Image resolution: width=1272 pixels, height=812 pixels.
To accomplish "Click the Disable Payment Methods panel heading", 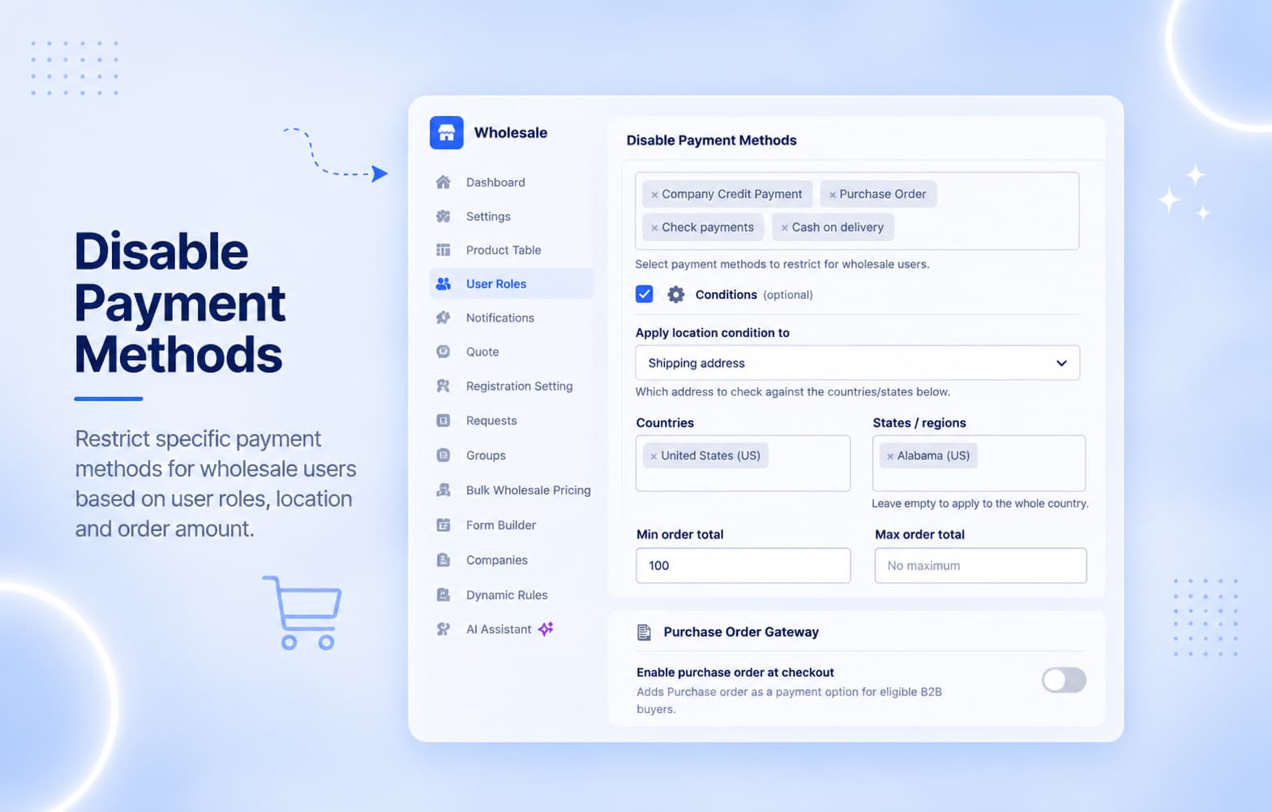I will [x=712, y=140].
